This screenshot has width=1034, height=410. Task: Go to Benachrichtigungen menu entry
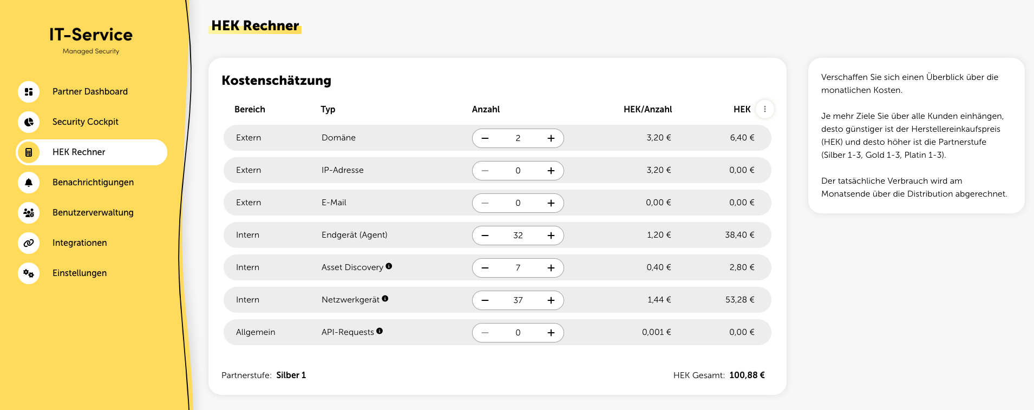pos(93,183)
